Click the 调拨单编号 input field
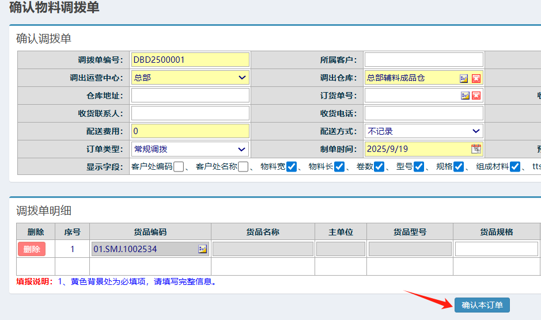Viewport: 541px width, 320px height. click(190, 60)
